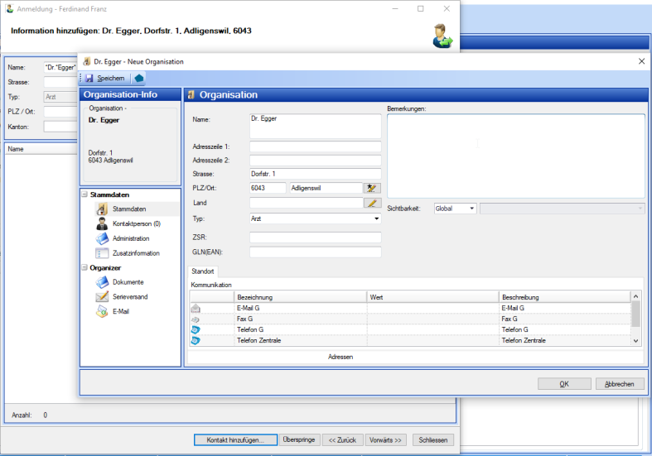
Task: Open Kontaktperson (0) in the sidebar
Action: [136, 223]
